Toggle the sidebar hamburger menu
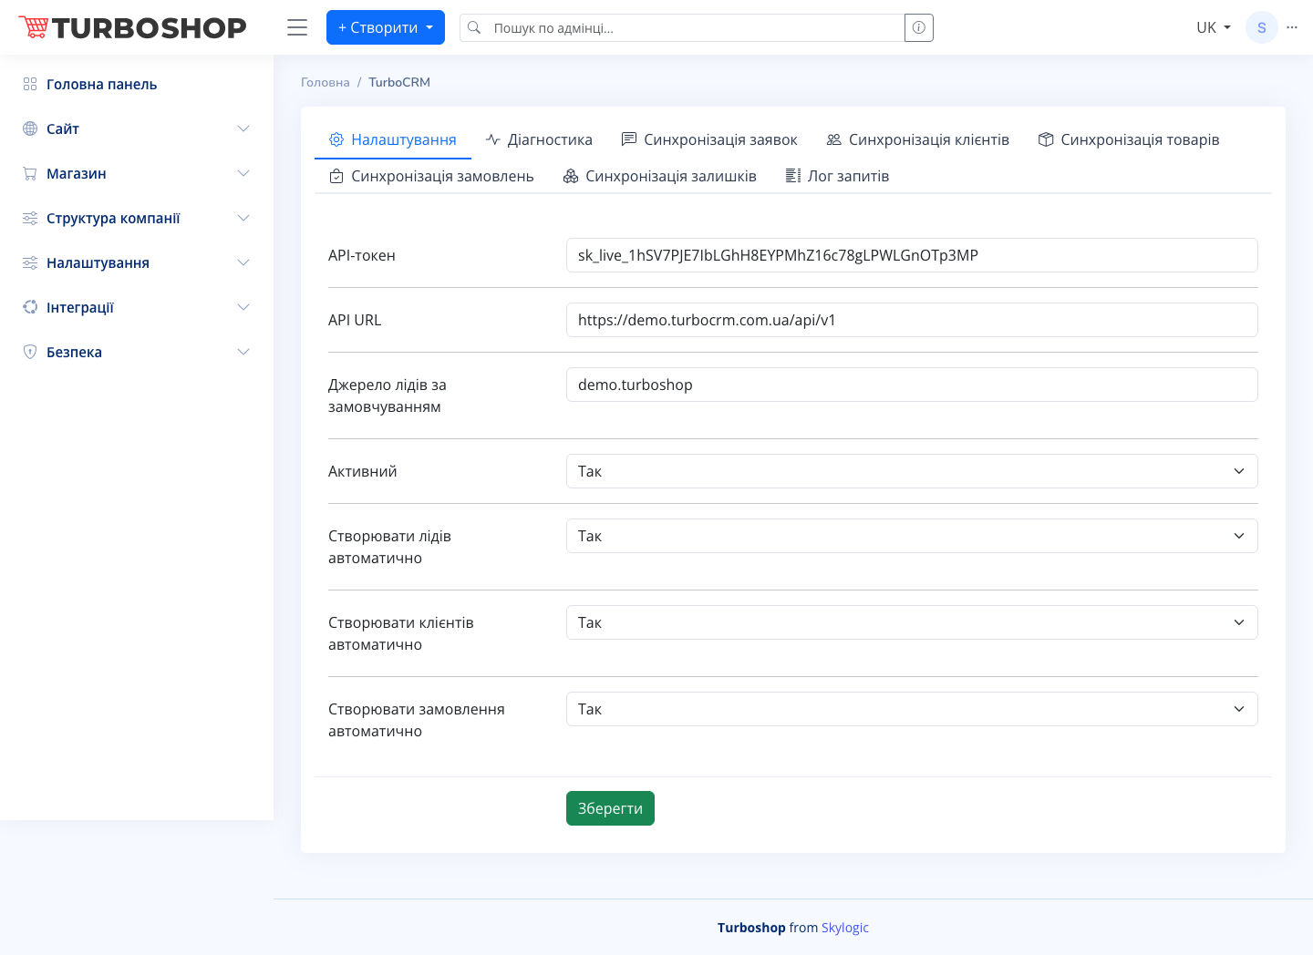Viewport: 1313px width, 955px height. click(297, 27)
